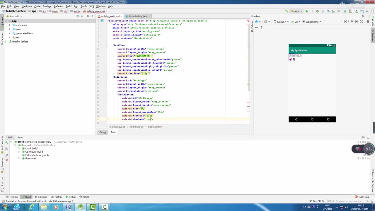375x211 pixels.
Task: Click the Make Project hammer icon
Action: tap(287, 11)
